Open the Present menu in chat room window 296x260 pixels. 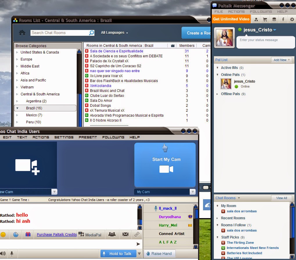[x=88, y=137]
